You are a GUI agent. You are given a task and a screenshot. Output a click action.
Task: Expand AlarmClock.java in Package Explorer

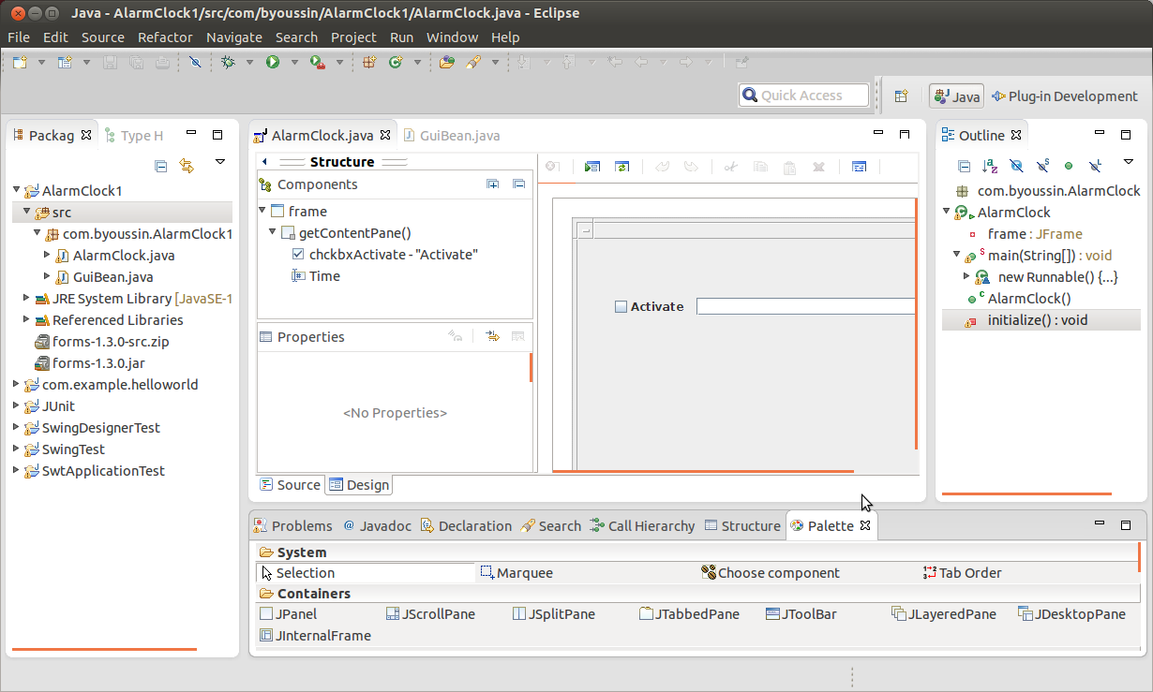48,255
